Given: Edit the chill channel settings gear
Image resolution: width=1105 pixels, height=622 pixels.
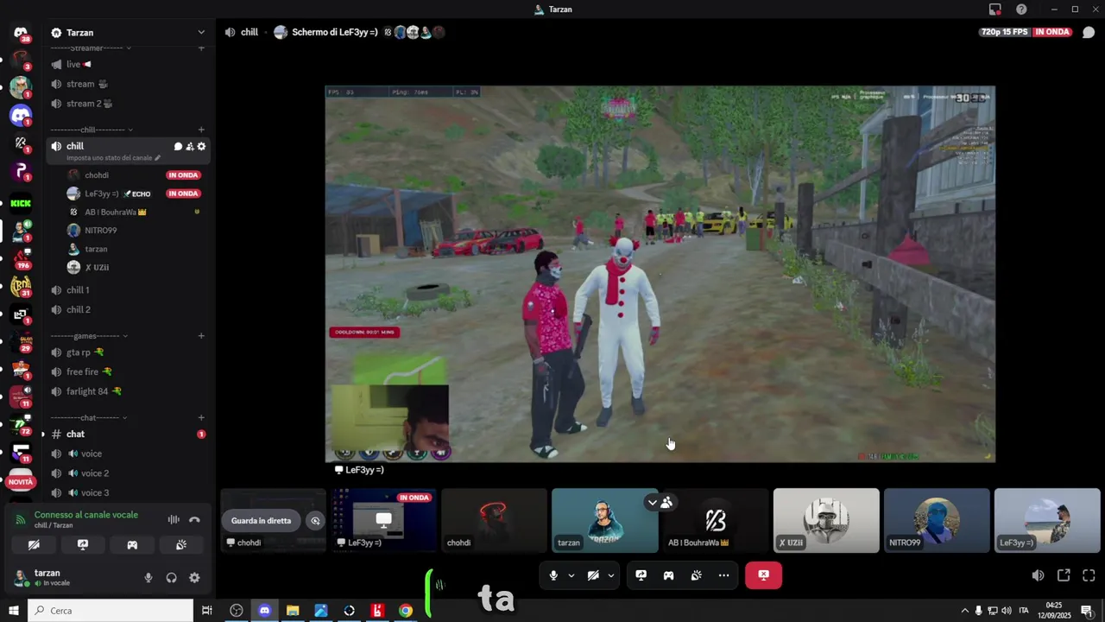Looking at the screenshot, I should (x=202, y=146).
